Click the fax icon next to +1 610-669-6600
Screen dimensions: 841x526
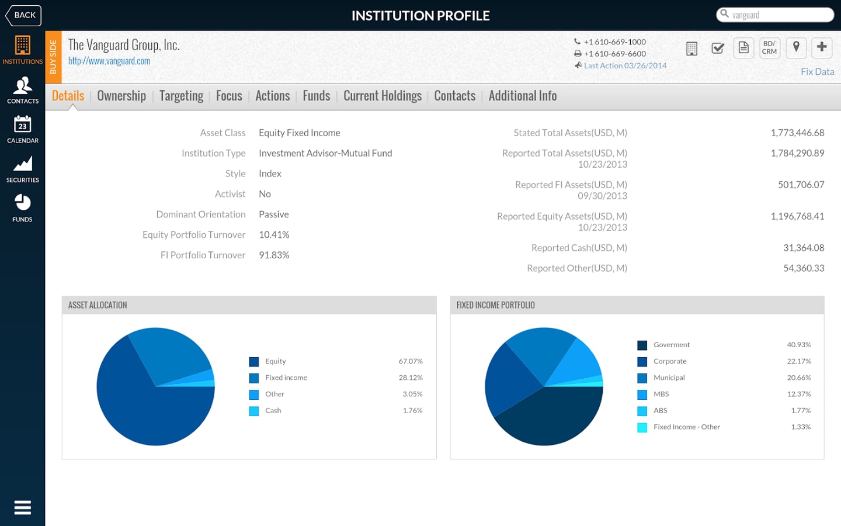pos(578,53)
